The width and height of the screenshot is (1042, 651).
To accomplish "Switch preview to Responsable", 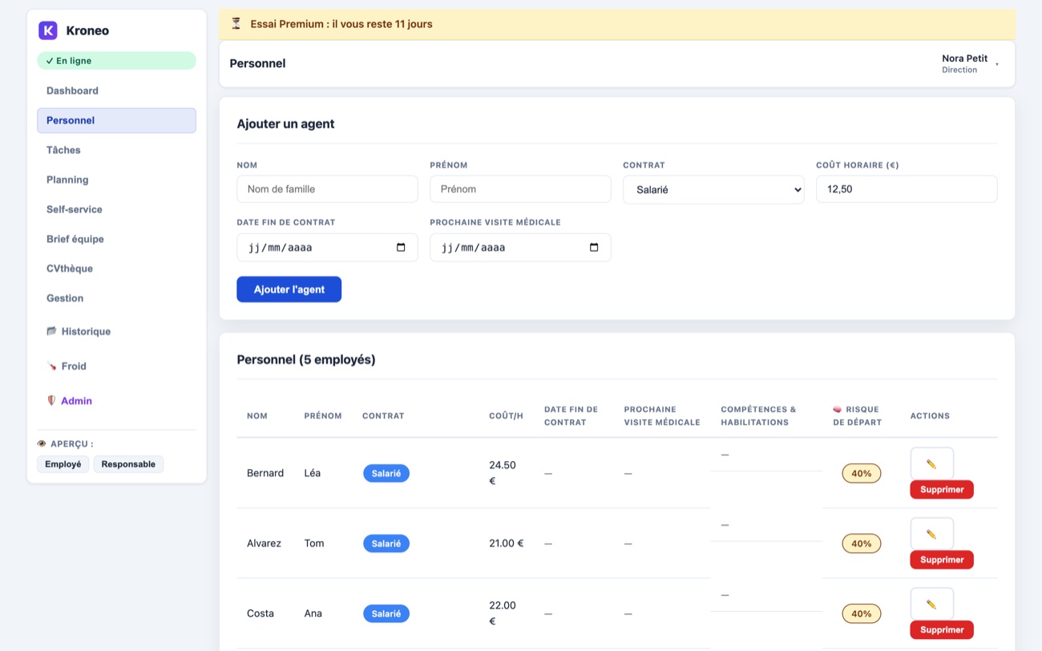I will click(x=128, y=464).
